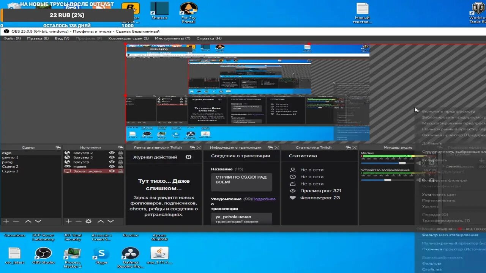Choose Установить цвет in context menu
Screen dimensions: 486x273
tap(439, 195)
